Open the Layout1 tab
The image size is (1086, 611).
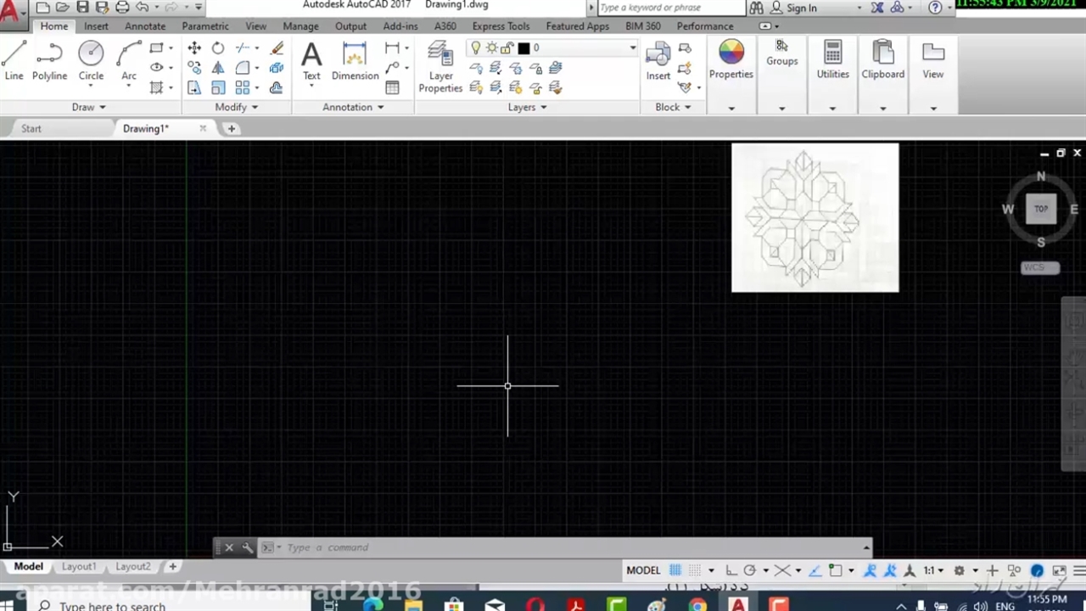tap(78, 567)
